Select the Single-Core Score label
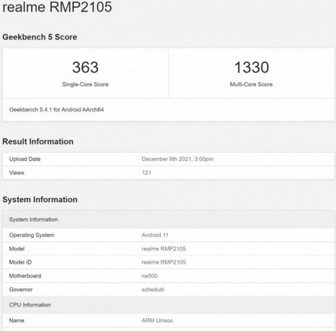 (85, 84)
